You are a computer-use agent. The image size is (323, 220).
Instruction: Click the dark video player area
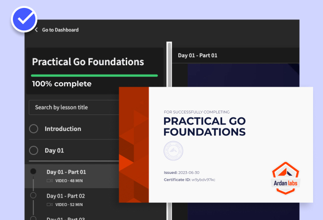pyautogui.click(x=243, y=75)
